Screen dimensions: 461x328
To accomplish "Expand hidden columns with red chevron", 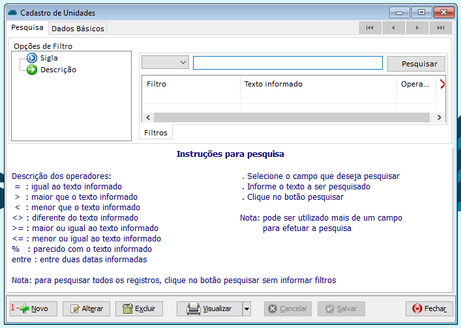I will click(x=442, y=84).
